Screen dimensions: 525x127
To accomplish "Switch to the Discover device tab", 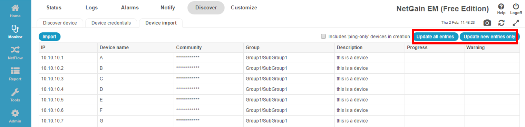I will pos(60,23).
